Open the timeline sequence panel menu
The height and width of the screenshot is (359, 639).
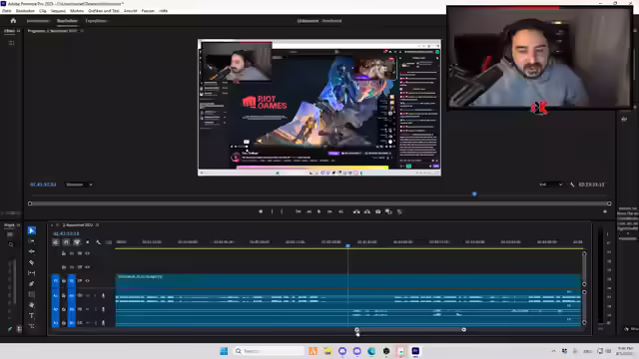tap(97, 225)
